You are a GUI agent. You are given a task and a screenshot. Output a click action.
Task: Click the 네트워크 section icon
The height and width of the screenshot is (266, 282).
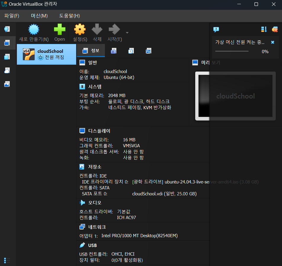tap(82, 227)
